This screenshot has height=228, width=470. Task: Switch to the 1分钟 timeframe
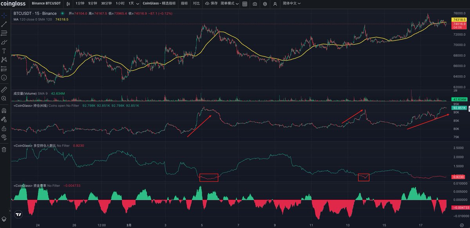coord(80,4)
